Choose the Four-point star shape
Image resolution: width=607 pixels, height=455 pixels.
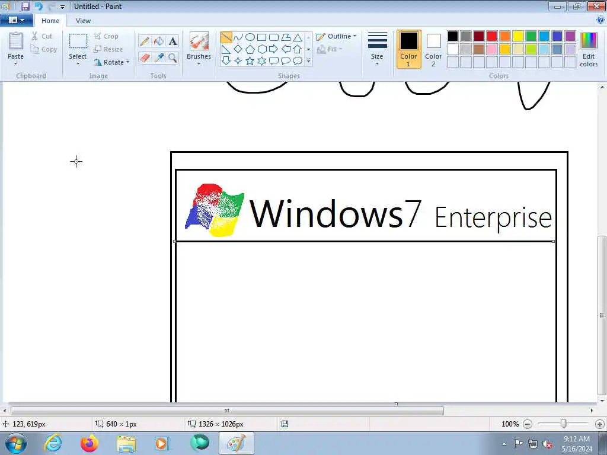(x=238, y=61)
